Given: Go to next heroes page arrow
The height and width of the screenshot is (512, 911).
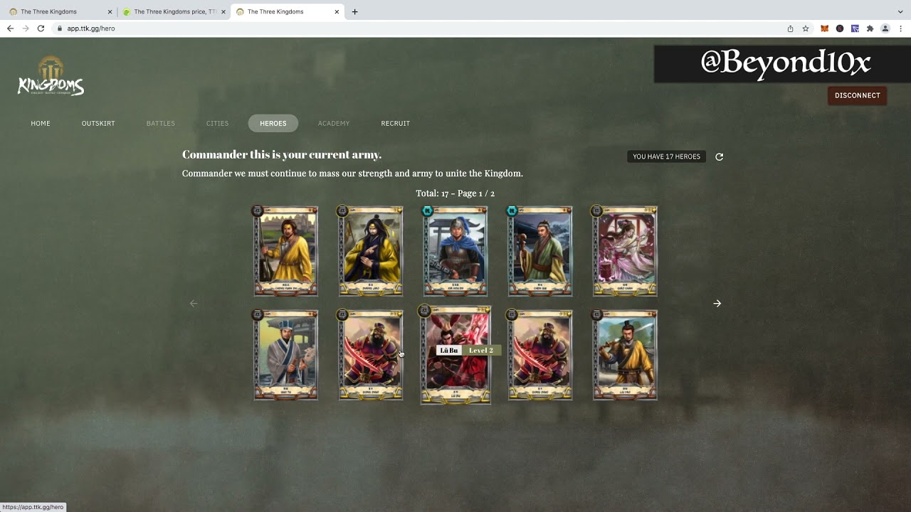Looking at the screenshot, I should click(717, 303).
